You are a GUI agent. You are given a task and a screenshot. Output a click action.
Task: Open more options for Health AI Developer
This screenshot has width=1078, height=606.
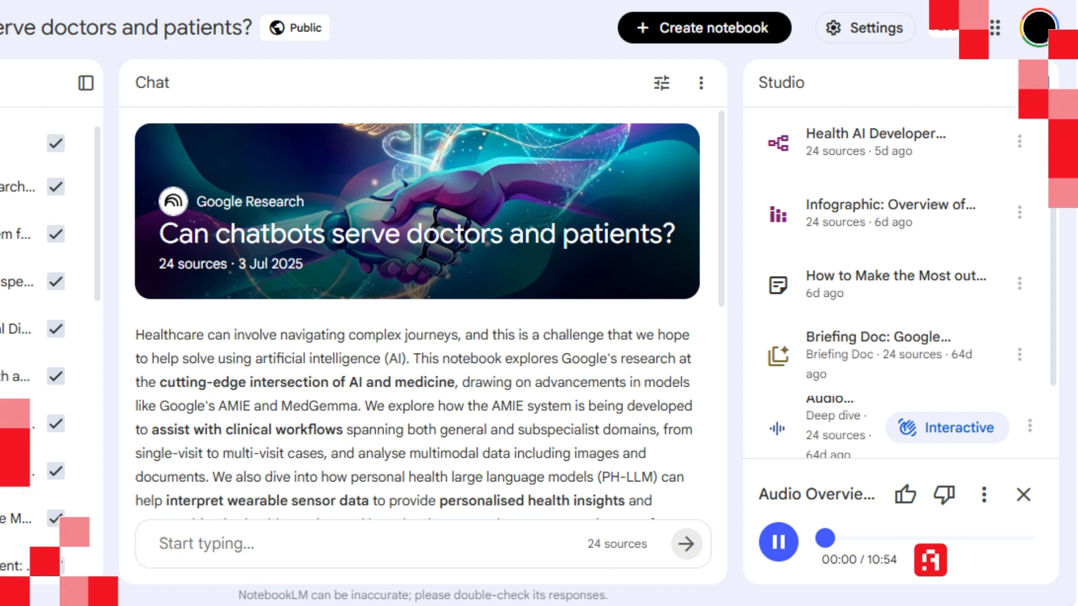[x=1020, y=141]
